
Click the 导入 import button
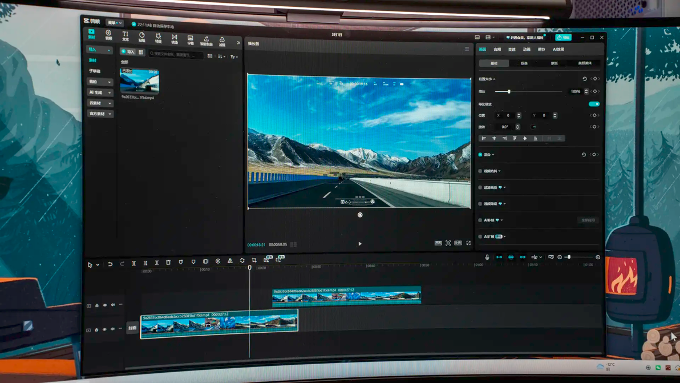(128, 51)
